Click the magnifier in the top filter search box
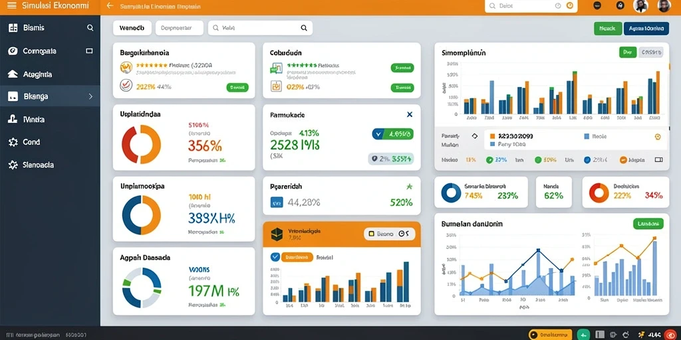This screenshot has height=340, width=681. pos(304,28)
